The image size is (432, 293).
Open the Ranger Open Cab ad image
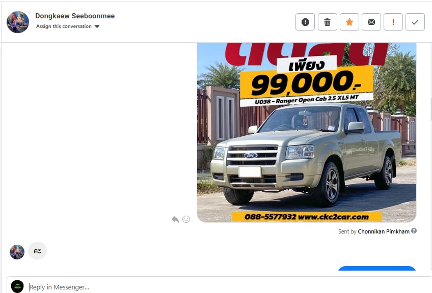coord(307,132)
